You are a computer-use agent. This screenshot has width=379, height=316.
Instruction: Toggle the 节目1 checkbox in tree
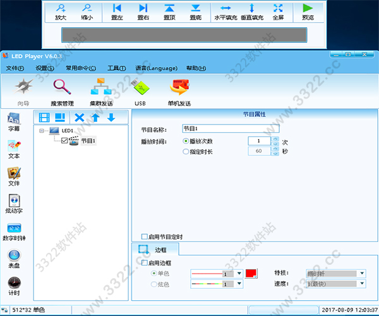64,140
